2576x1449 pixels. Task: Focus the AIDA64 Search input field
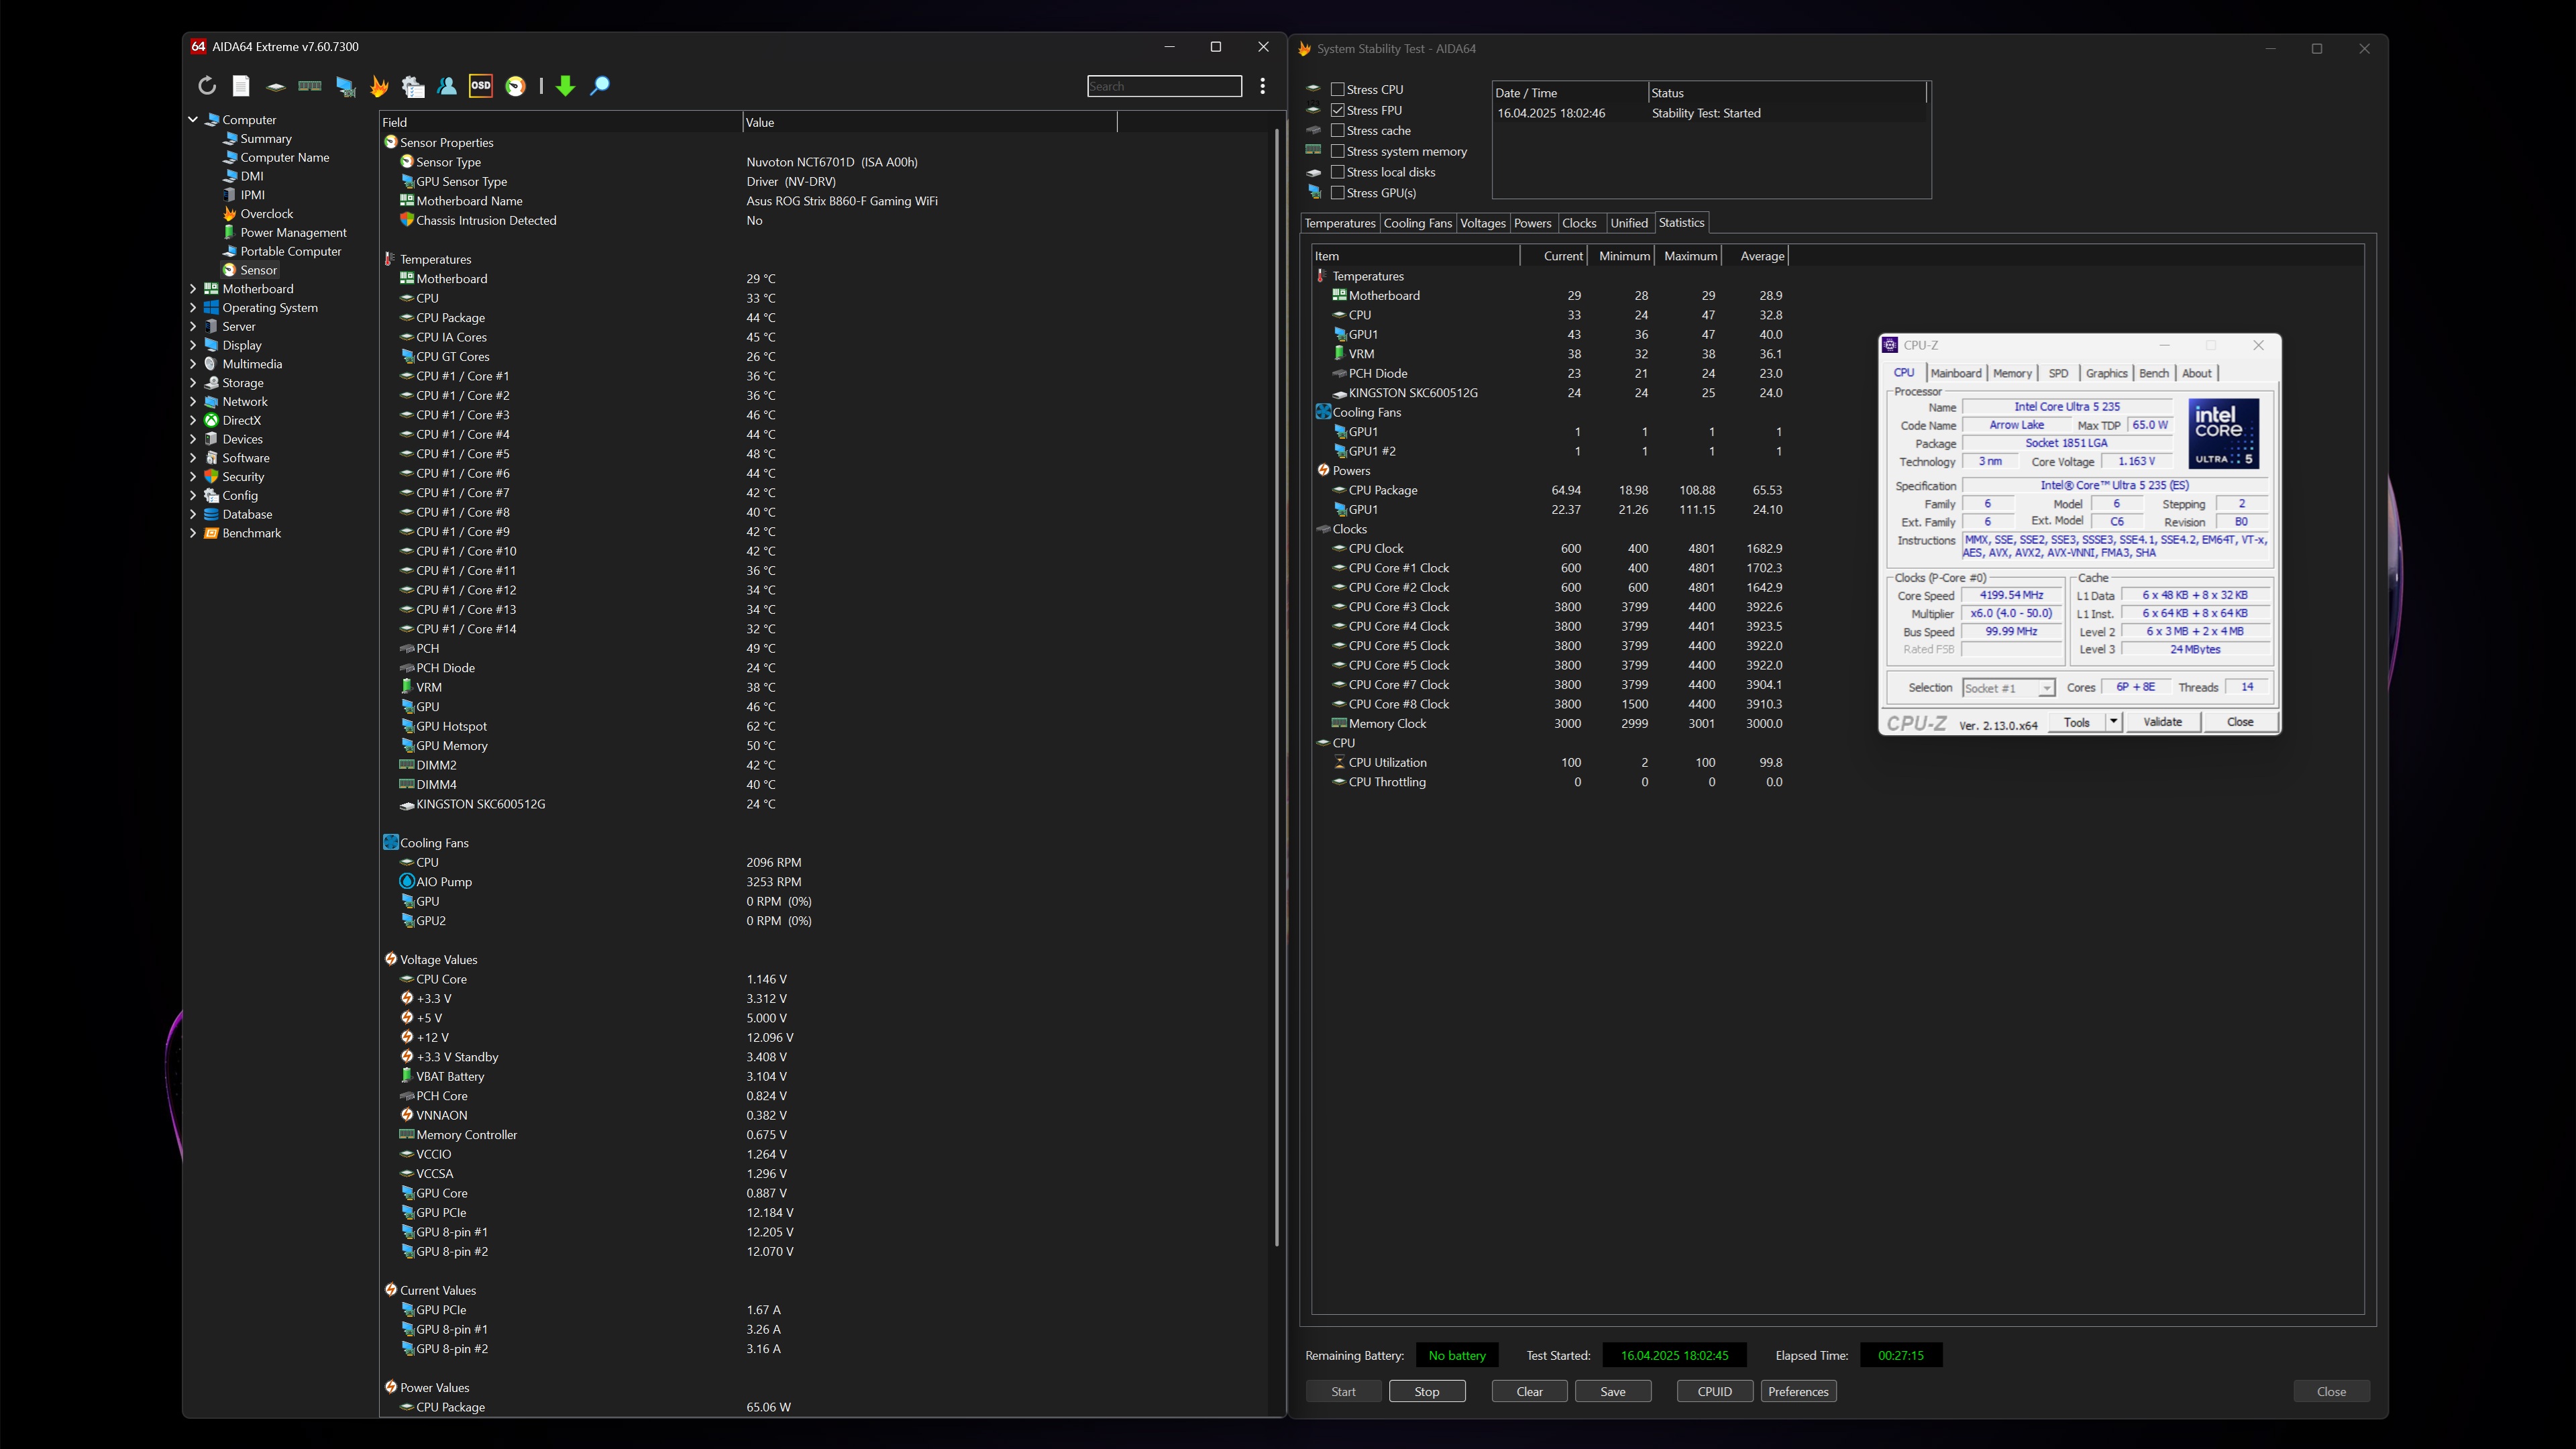point(1164,87)
